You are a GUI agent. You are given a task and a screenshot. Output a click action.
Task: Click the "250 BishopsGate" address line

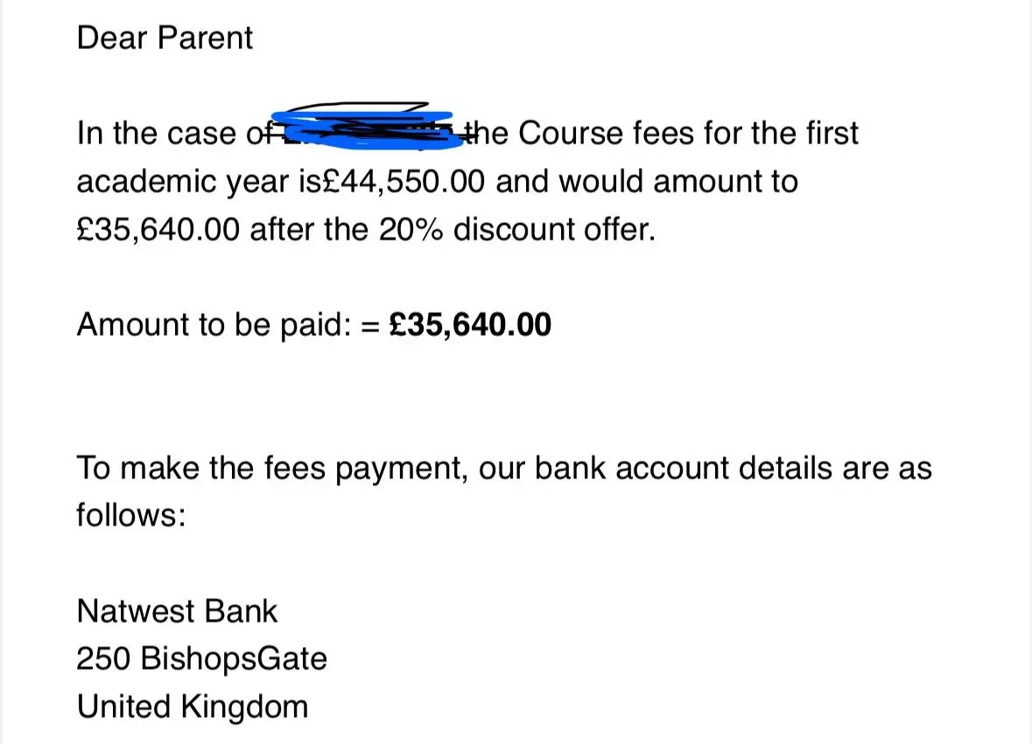point(201,658)
